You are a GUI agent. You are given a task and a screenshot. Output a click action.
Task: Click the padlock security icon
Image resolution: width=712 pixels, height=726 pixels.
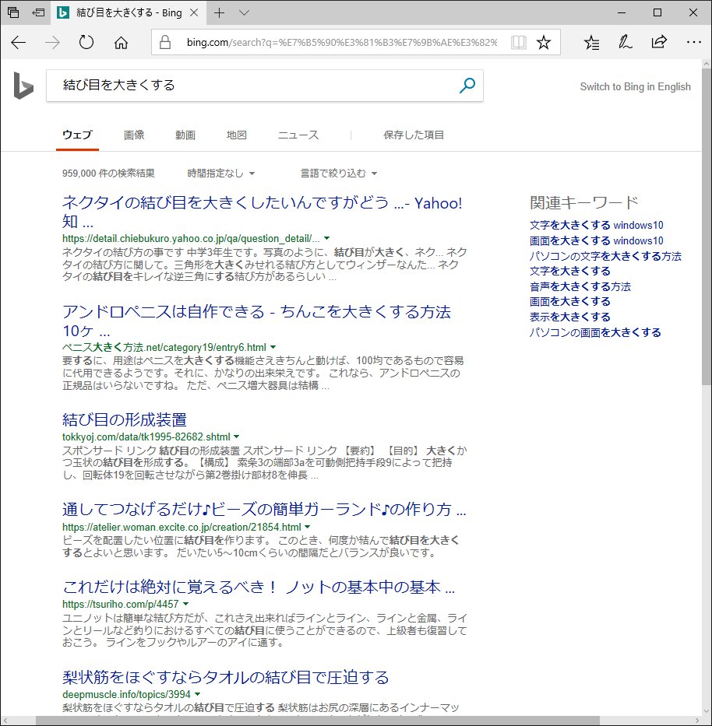point(165,43)
